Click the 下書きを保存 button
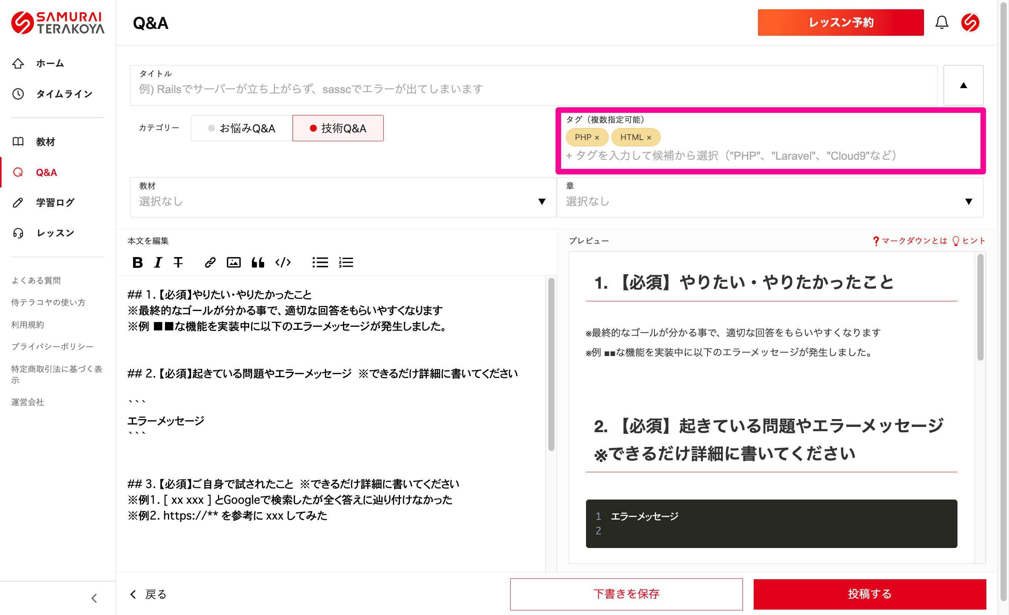This screenshot has height=615, width=1009. click(x=626, y=594)
